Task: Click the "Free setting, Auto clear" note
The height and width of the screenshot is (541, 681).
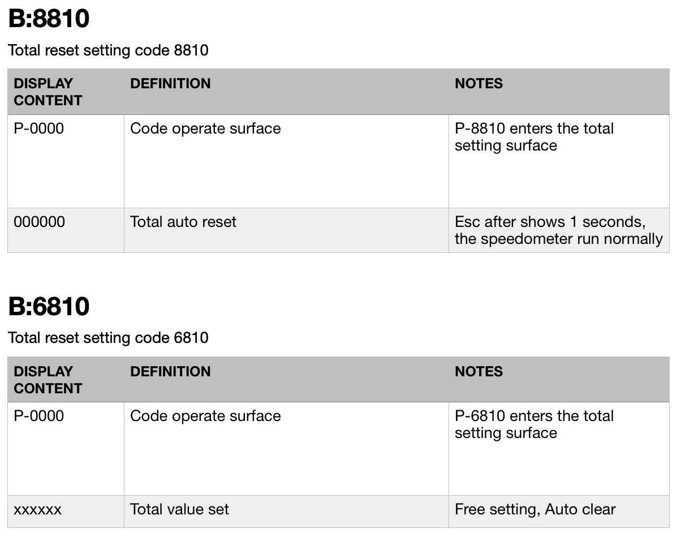Action: tap(535, 509)
